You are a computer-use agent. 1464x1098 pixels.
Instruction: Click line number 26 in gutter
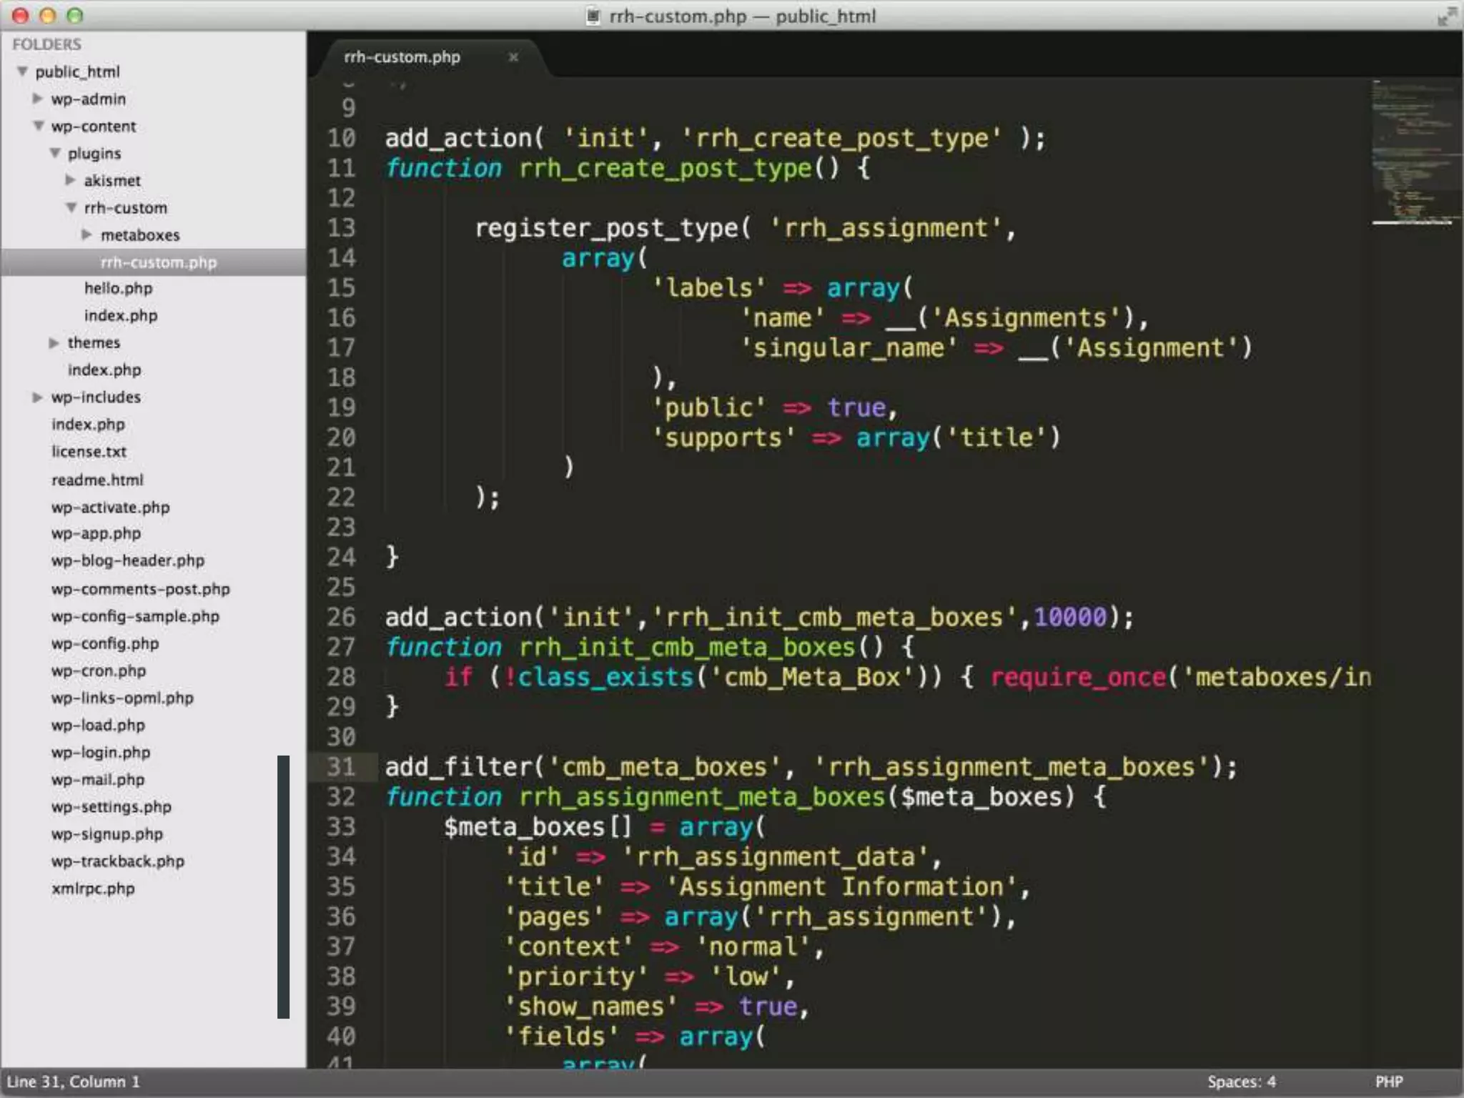point(341,617)
